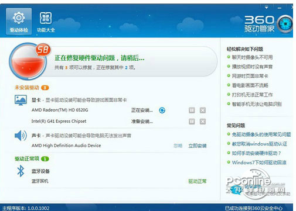Viewport: 296px width, 211px height.
Task: Open 打印机无法正常工作 problem link
Action: coord(252,95)
